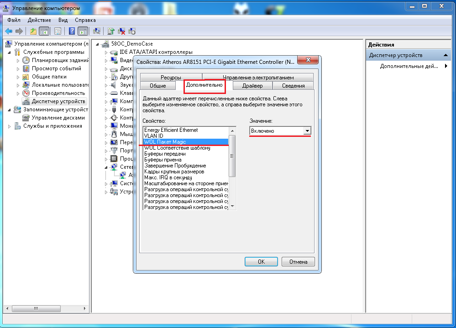Click the Disable device toolbar icon
Viewport: 456px width, 328px height.
tap(132, 31)
